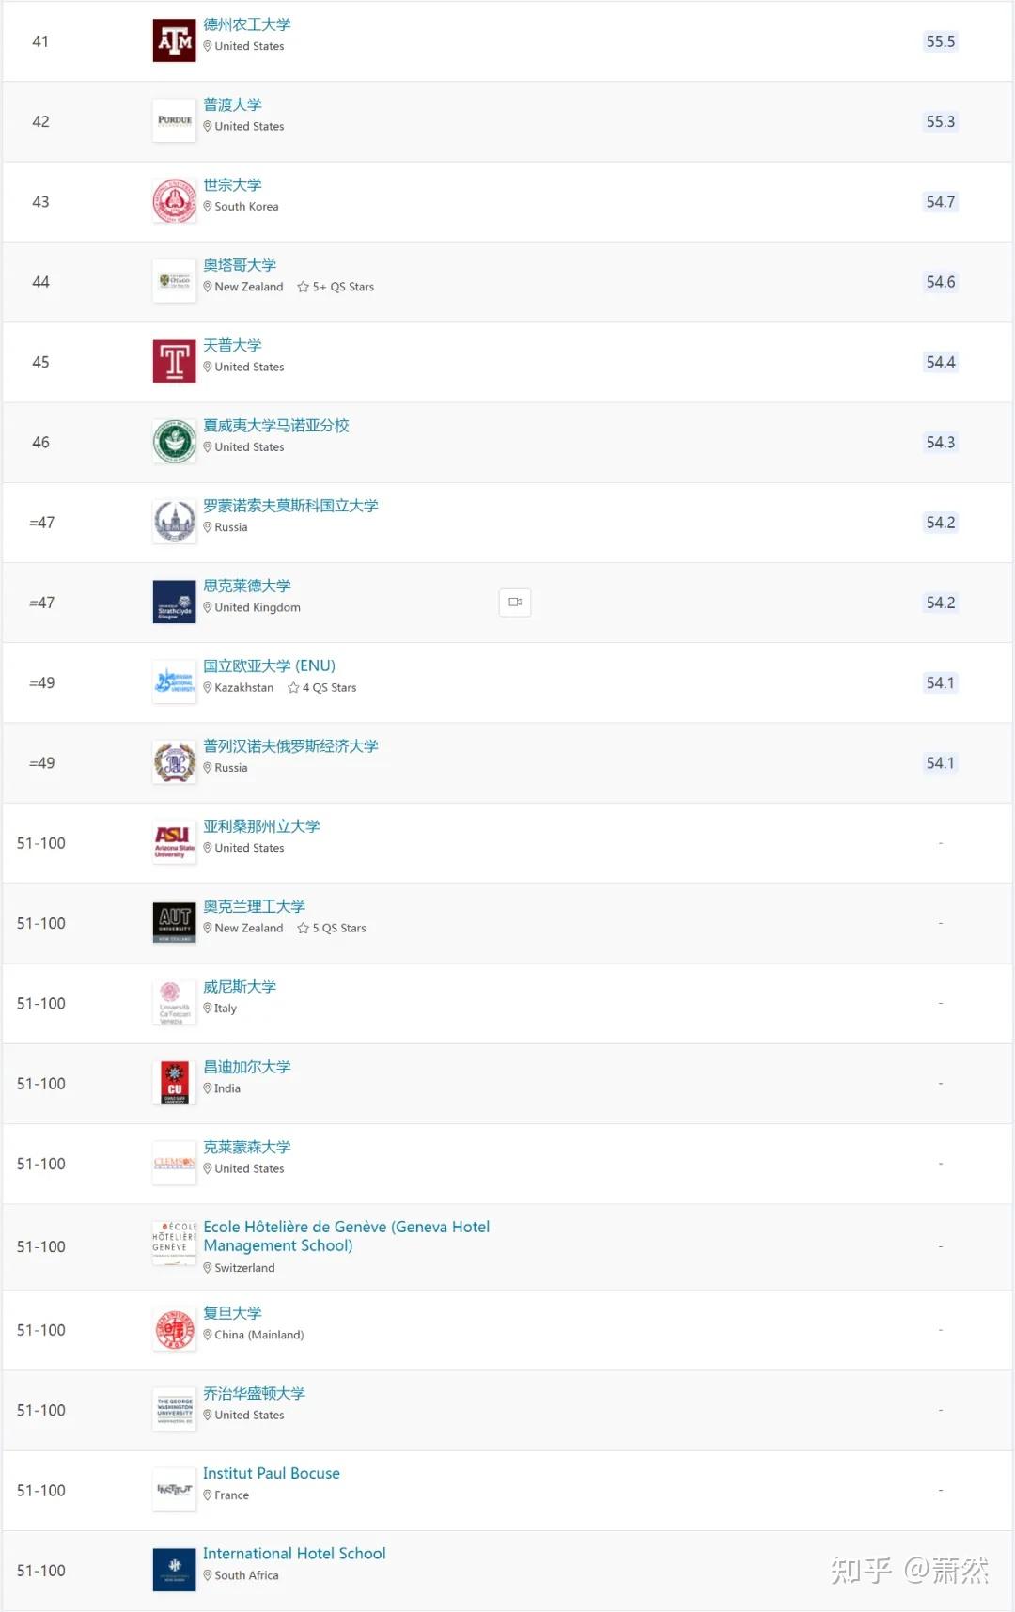Click the video icon beside 思克莱德大学
Viewport: 1015px width, 1612px height.
[515, 603]
